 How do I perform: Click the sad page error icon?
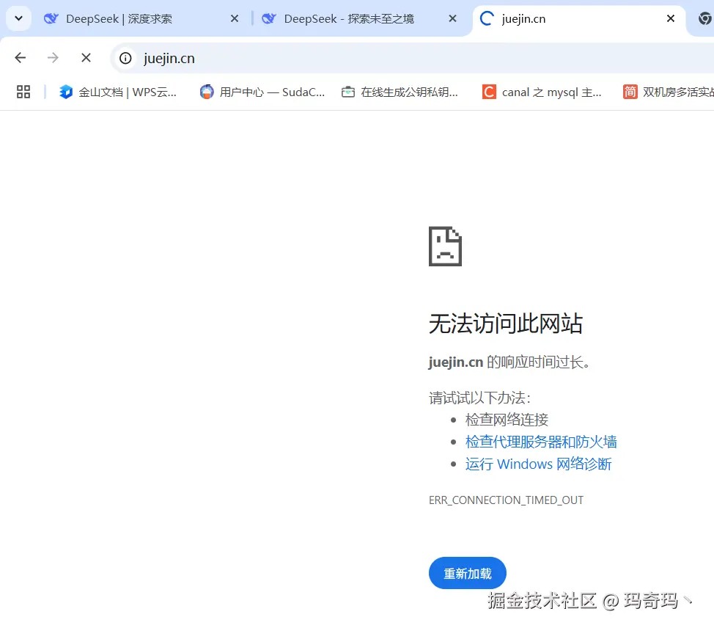click(x=444, y=247)
